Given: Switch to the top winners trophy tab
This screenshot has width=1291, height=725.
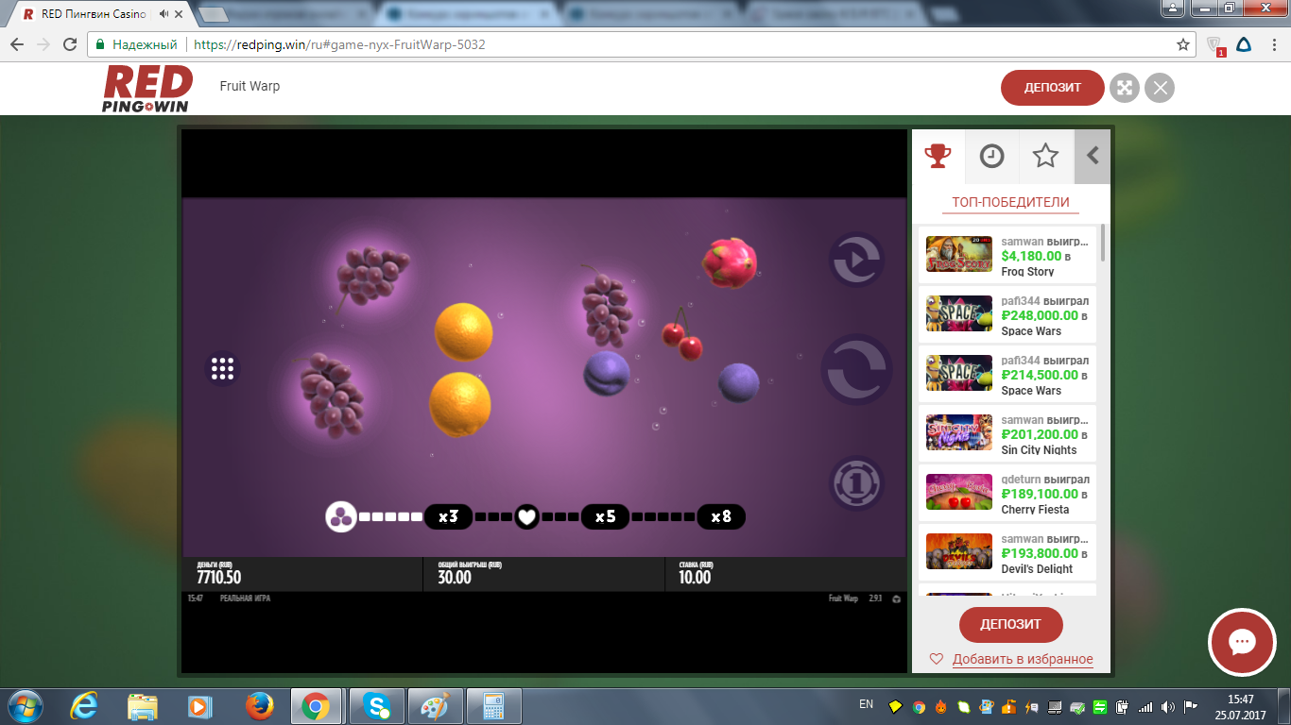Looking at the screenshot, I should (938, 156).
